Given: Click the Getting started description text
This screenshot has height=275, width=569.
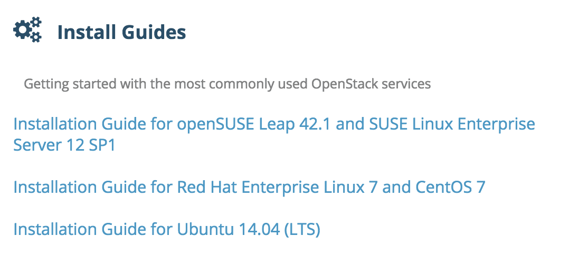Looking at the screenshot, I should coord(227,84).
